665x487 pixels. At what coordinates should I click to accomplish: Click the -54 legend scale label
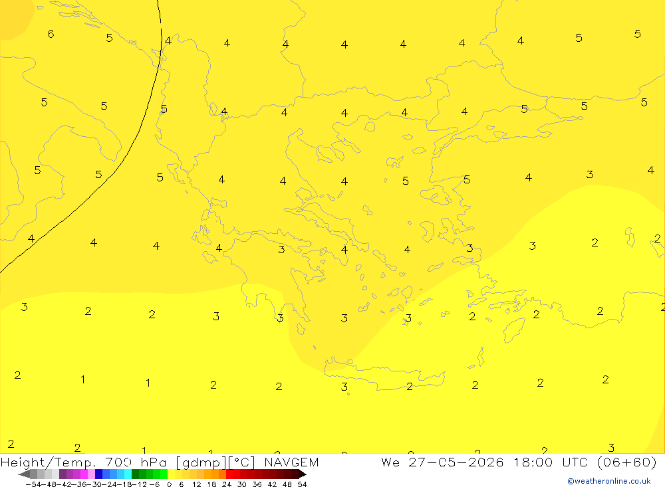[33, 484]
